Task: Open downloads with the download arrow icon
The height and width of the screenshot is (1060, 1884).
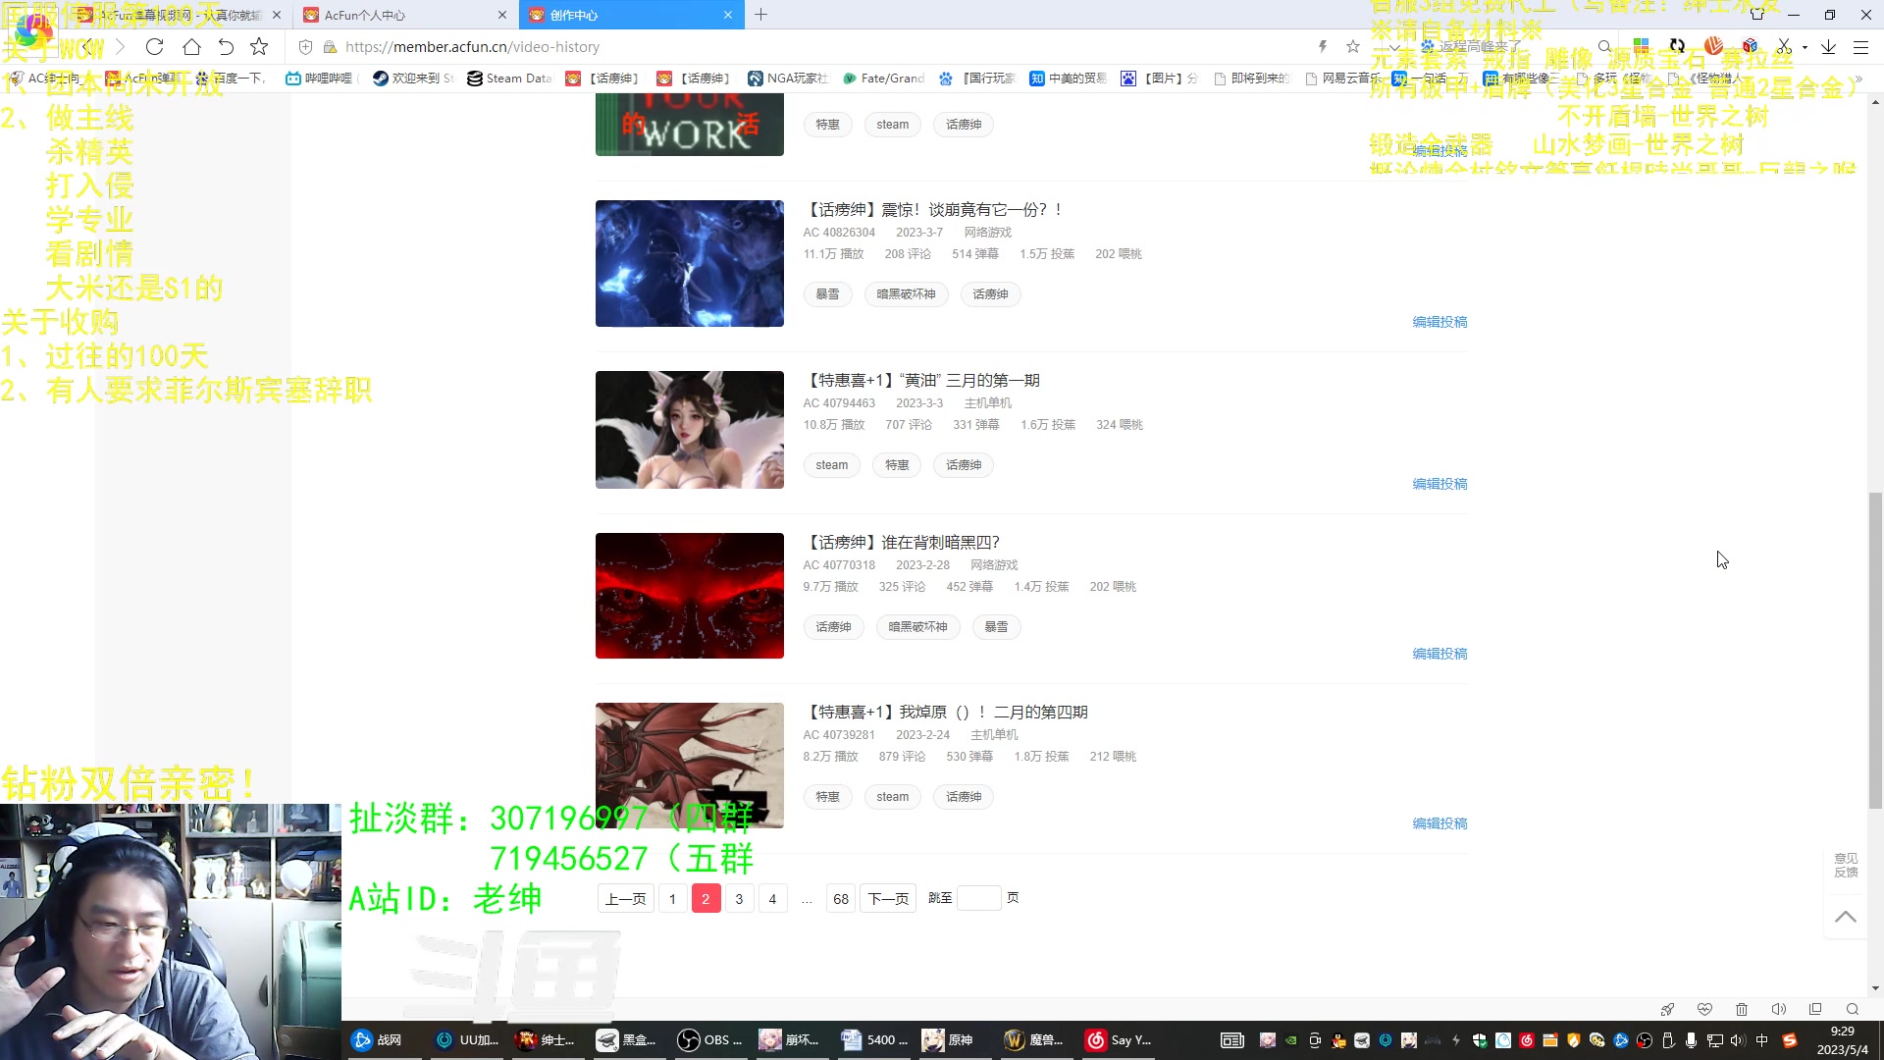Action: (x=1828, y=46)
